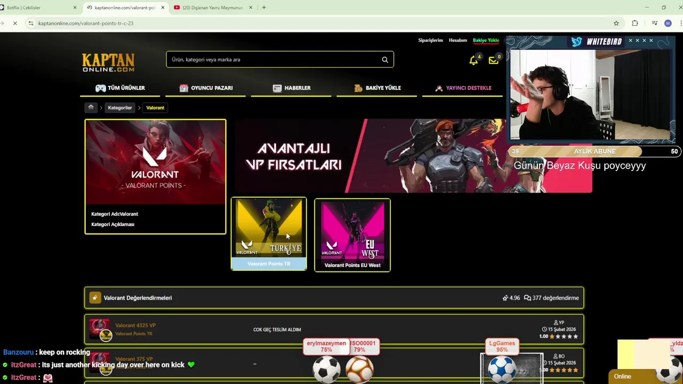683x384 pixels.
Task: Click Valorant Points TR review subtitle
Action: (133, 334)
